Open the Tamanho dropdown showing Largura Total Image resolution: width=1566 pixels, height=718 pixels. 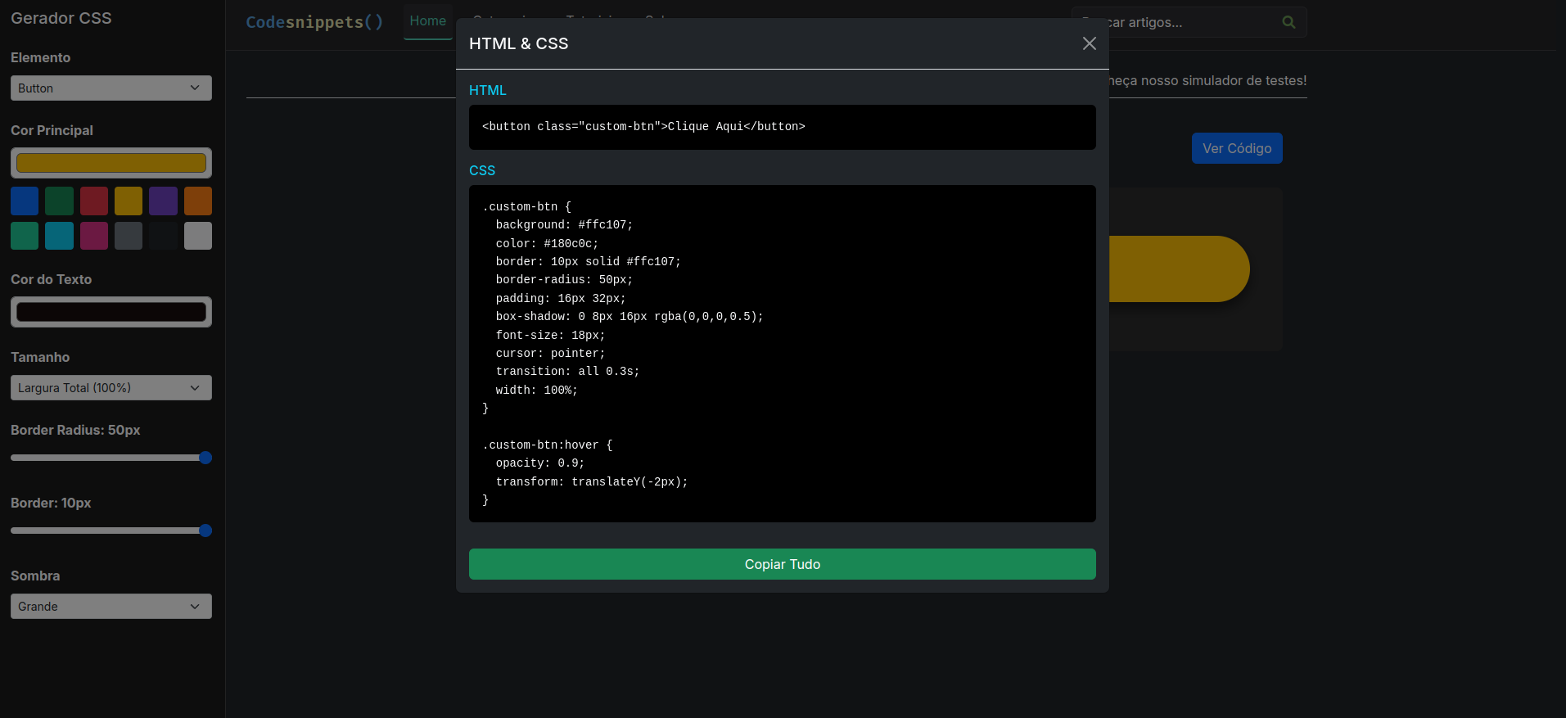coord(111,388)
